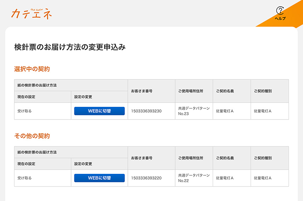Open help via the question mark icon
The width and height of the screenshot is (303, 201).
pos(280,11)
